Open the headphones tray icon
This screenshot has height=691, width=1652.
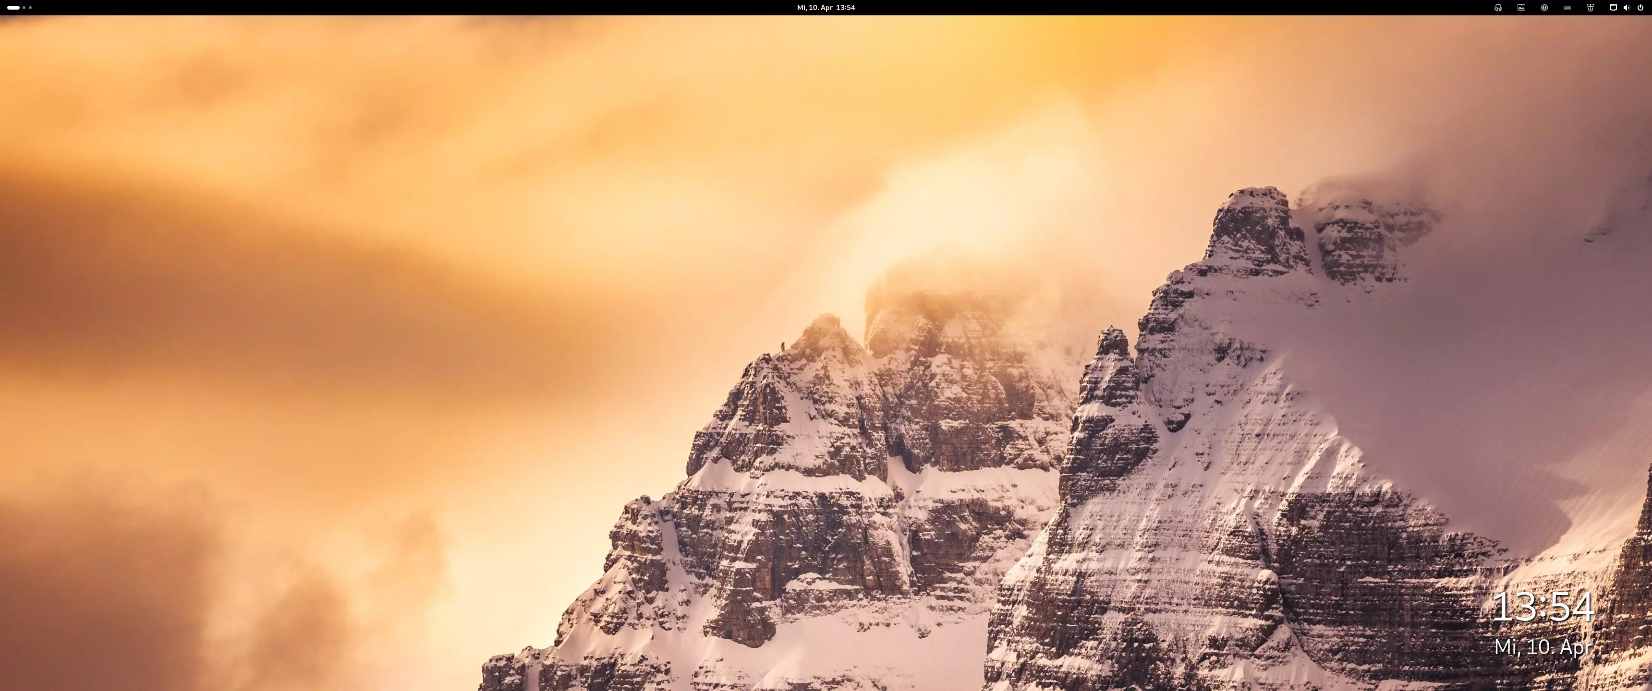click(x=1498, y=8)
